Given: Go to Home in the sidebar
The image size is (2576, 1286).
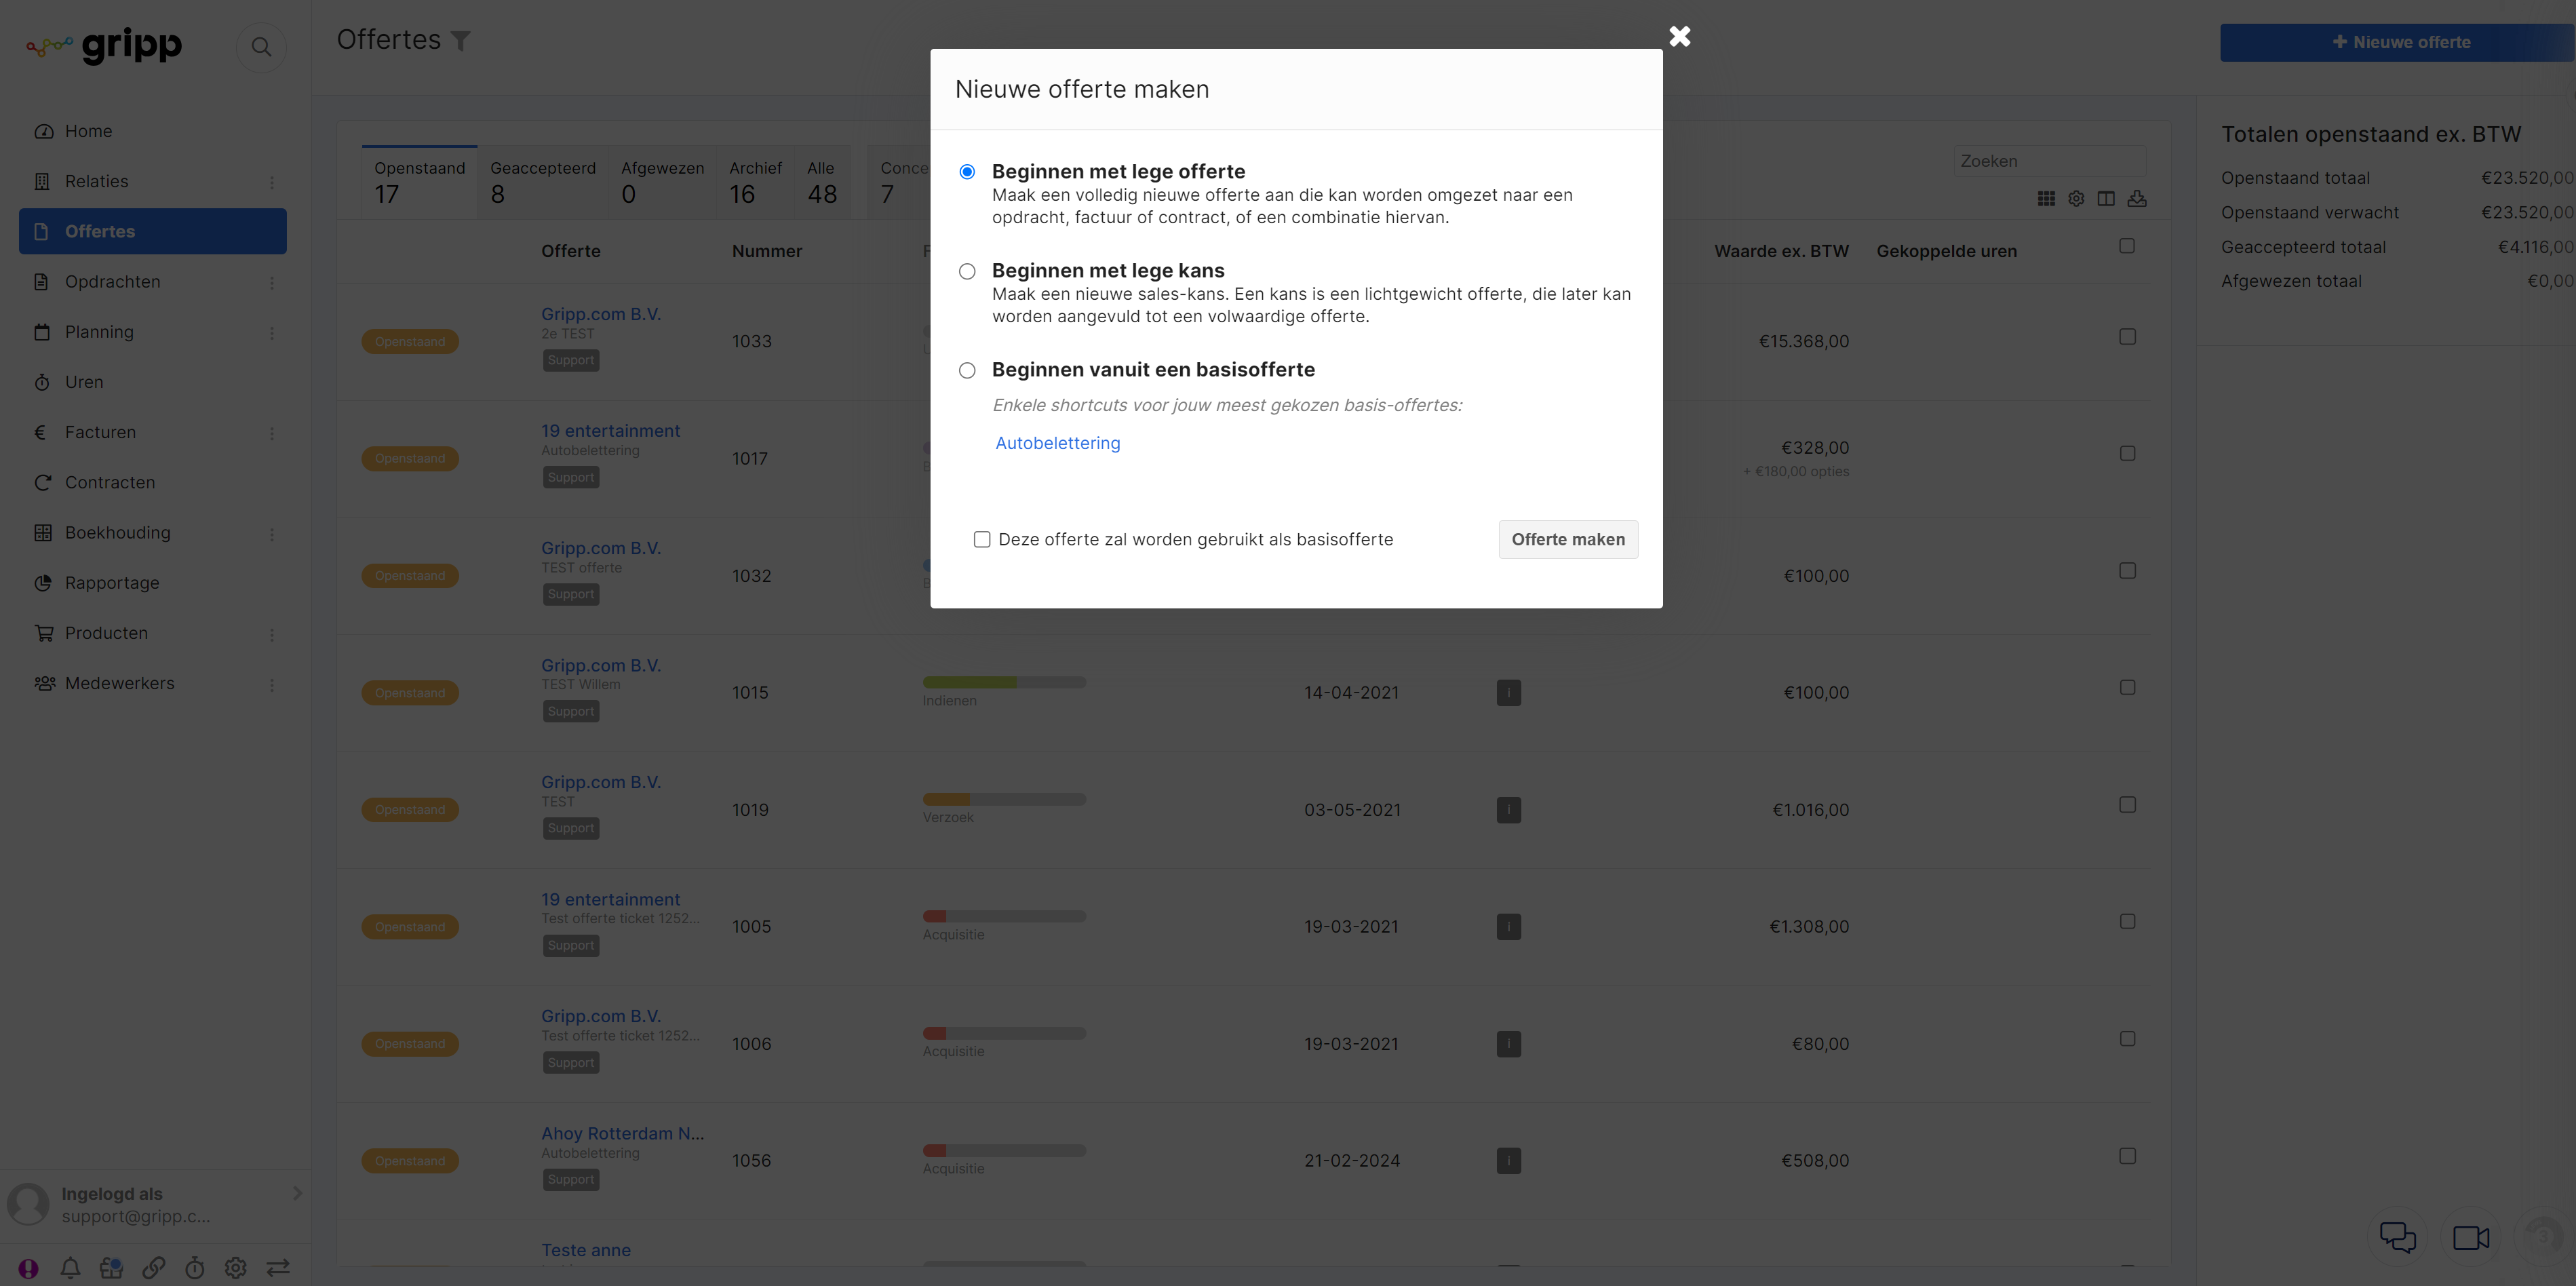Looking at the screenshot, I should tap(88, 131).
